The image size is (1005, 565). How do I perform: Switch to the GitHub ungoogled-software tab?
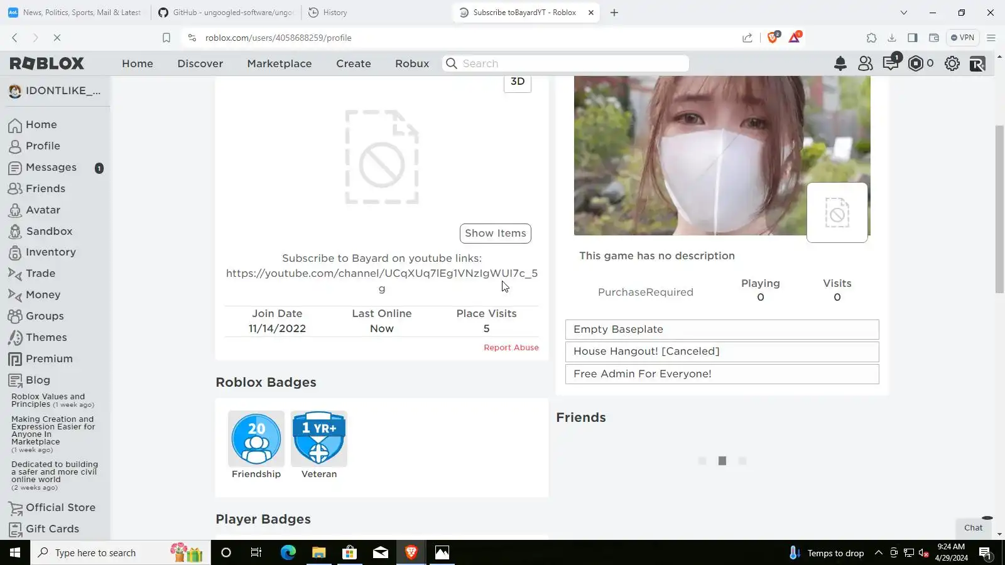pyautogui.click(x=226, y=13)
